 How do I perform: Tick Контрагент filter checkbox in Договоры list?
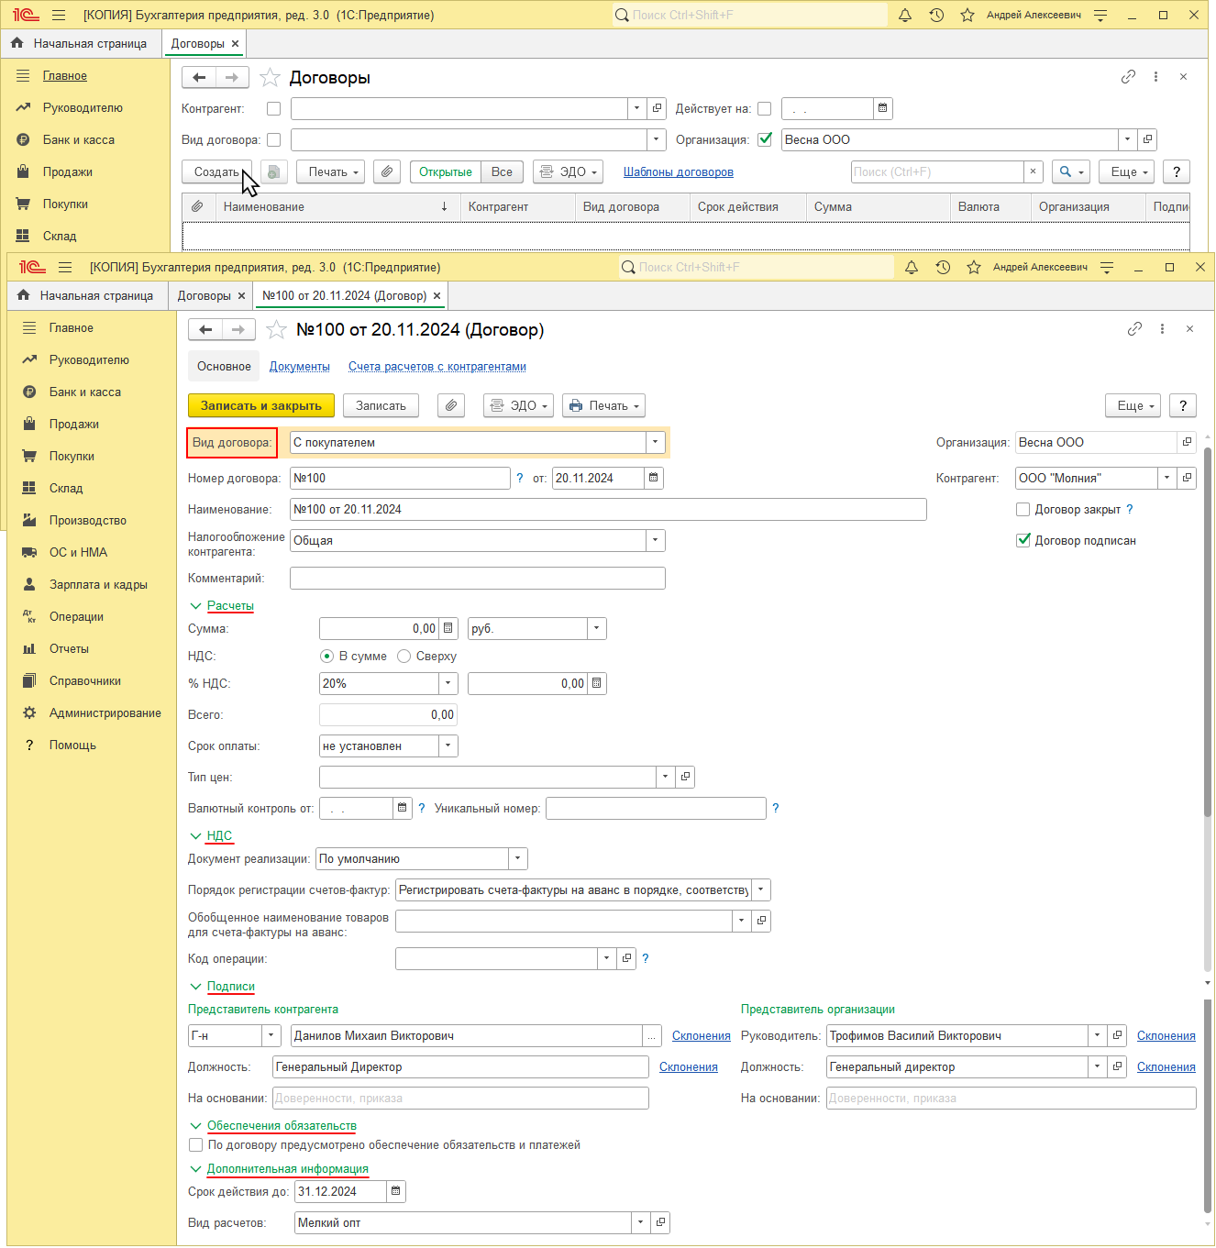pos(273,108)
